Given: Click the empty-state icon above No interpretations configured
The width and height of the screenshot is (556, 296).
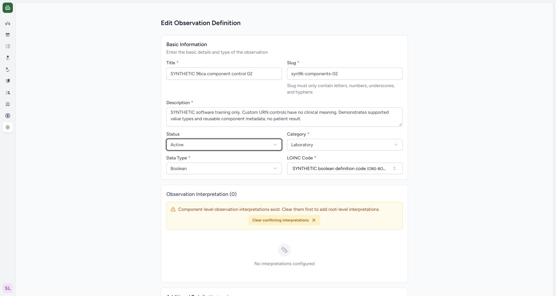Looking at the screenshot, I should point(284,250).
